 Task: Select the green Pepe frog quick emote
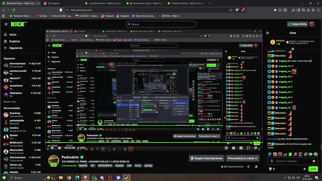tap(270, 154)
